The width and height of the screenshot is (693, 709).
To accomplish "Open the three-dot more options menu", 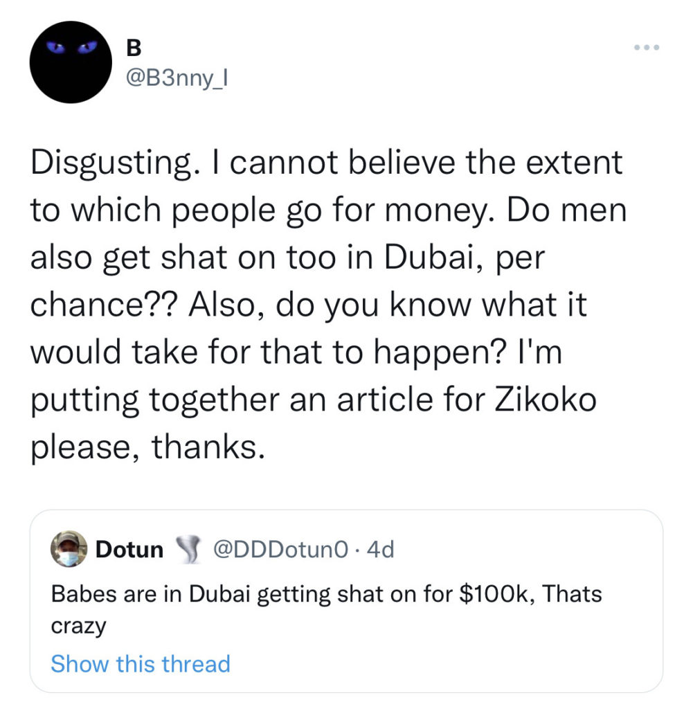I will tap(647, 48).
